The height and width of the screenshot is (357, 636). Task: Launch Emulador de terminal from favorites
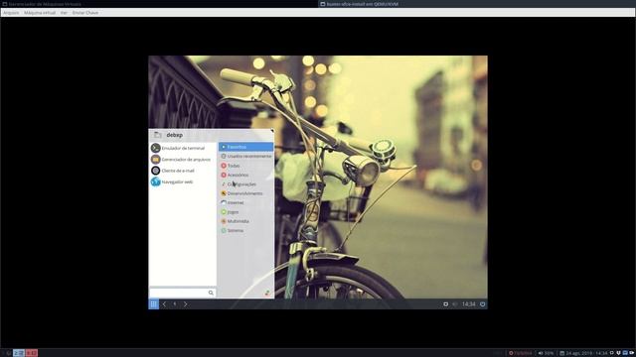tap(183, 148)
